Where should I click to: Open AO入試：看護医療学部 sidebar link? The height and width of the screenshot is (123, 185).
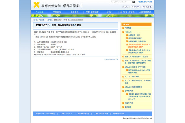click(x=134, y=87)
